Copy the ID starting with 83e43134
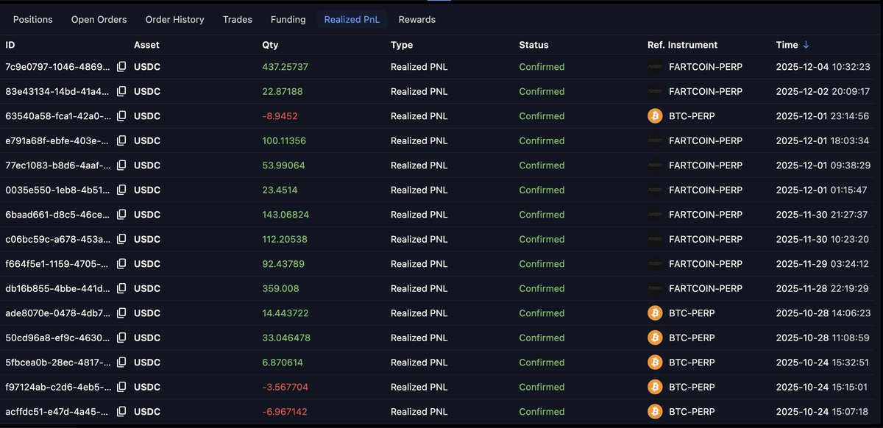This screenshot has height=428, width=883. (121, 92)
